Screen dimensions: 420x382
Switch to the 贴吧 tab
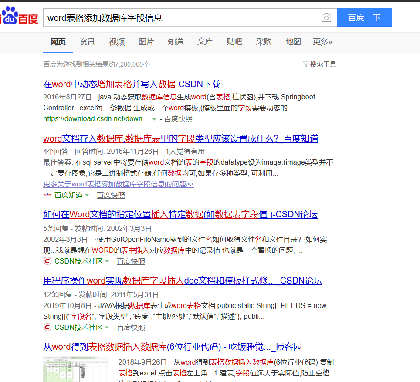tap(234, 42)
